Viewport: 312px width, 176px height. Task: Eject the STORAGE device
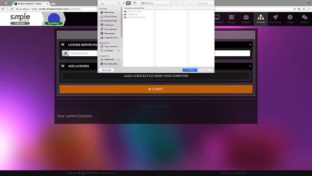[118, 51]
